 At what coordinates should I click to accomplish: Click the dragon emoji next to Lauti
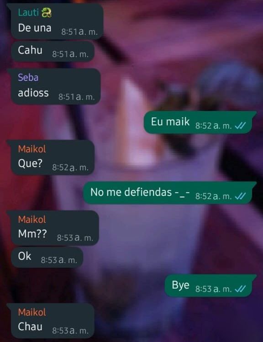click(47, 12)
